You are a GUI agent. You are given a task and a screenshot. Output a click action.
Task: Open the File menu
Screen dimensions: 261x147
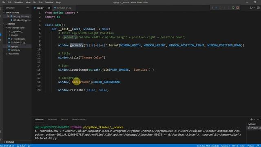3,2
